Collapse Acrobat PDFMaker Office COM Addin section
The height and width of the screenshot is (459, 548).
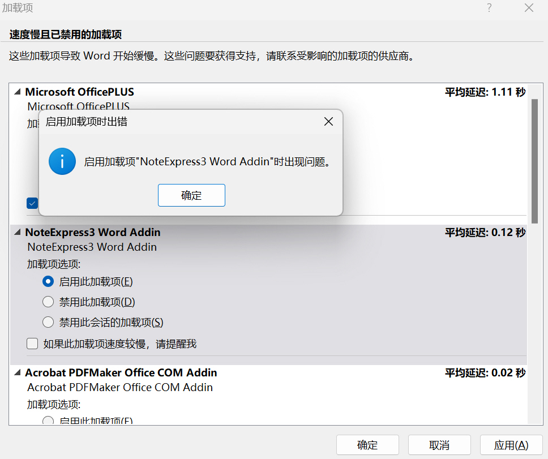pyautogui.click(x=17, y=373)
